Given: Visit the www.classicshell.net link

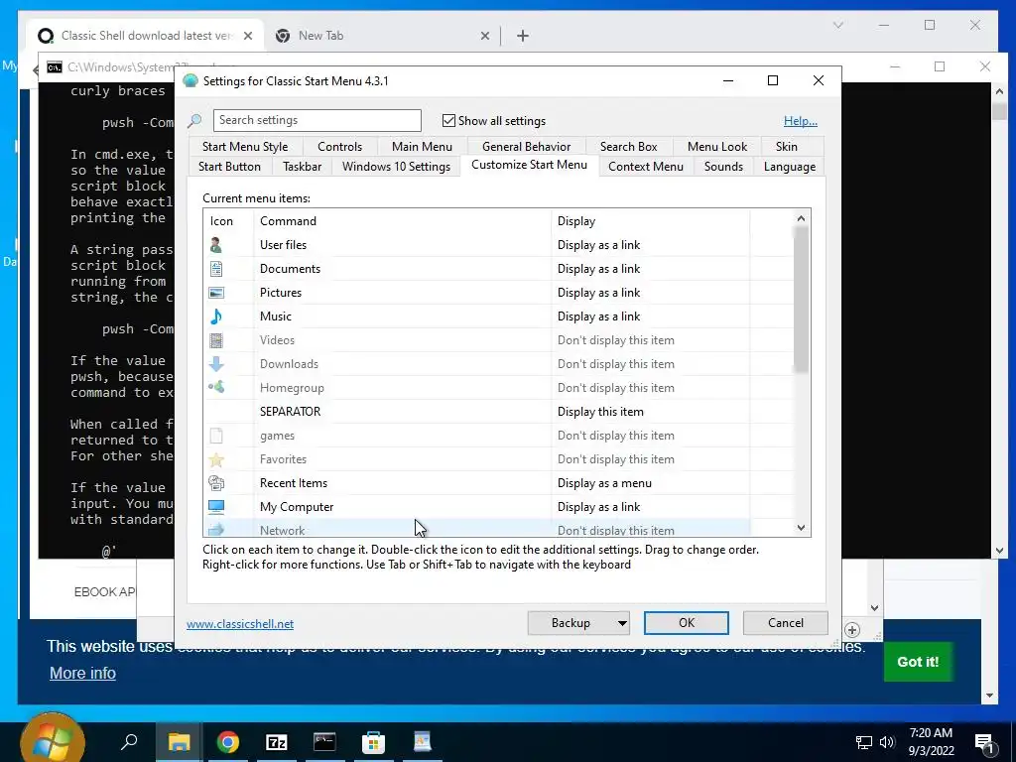Looking at the screenshot, I should point(240,624).
